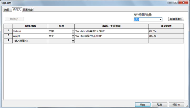190x108 pixels.
Task: Edit the SW-Mass value expression cell
Action: pos(111,36)
